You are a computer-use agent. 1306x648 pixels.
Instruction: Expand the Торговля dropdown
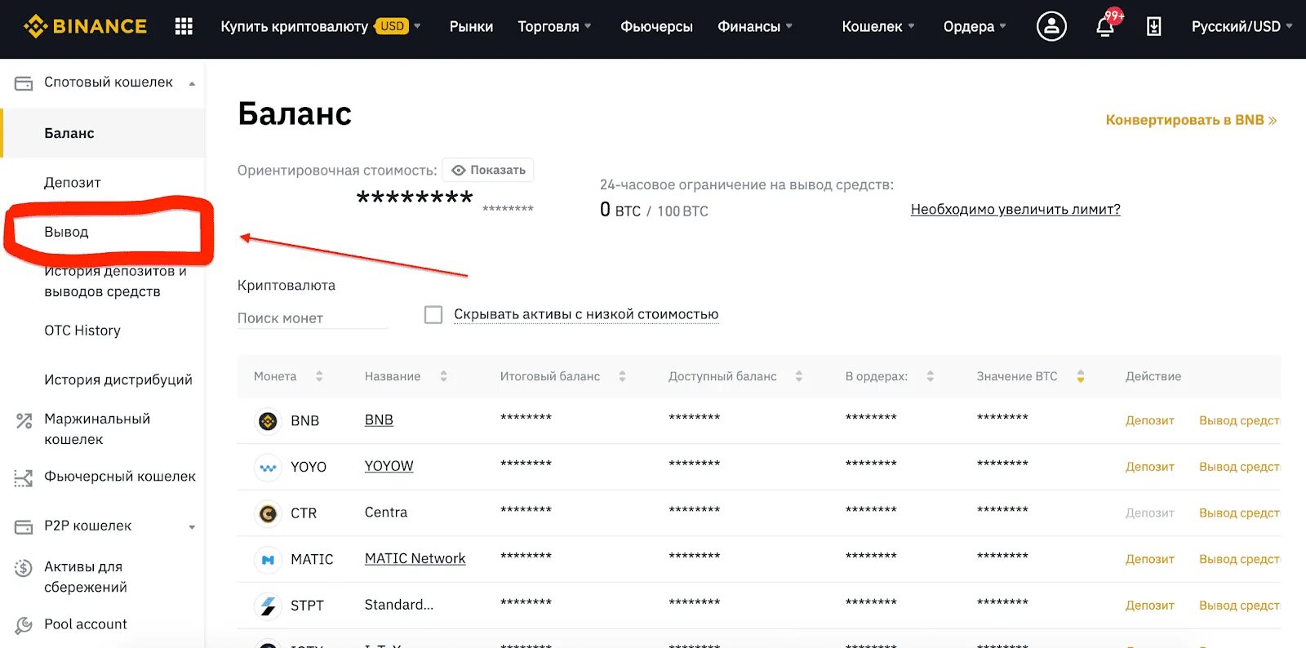coord(554,26)
